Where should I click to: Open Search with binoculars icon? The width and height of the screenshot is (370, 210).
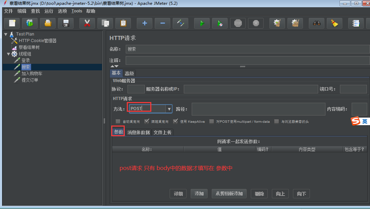(x=316, y=23)
